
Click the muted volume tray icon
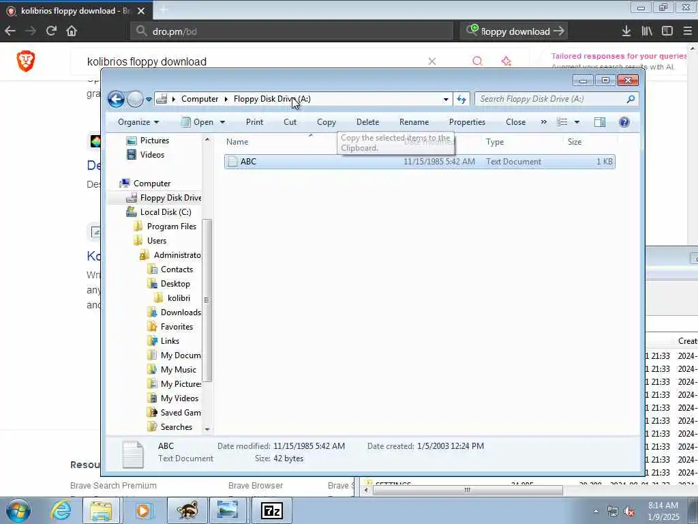[629, 512]
